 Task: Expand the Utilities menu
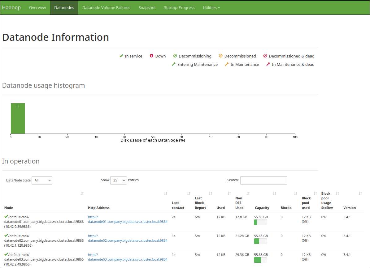point(211,7)
